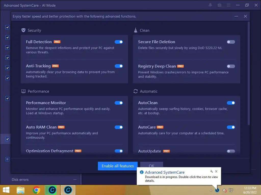Switch to first Advanced SystemCare taskbar icon
This screenshot has height=195, width=261.
(x=52, y=190)
